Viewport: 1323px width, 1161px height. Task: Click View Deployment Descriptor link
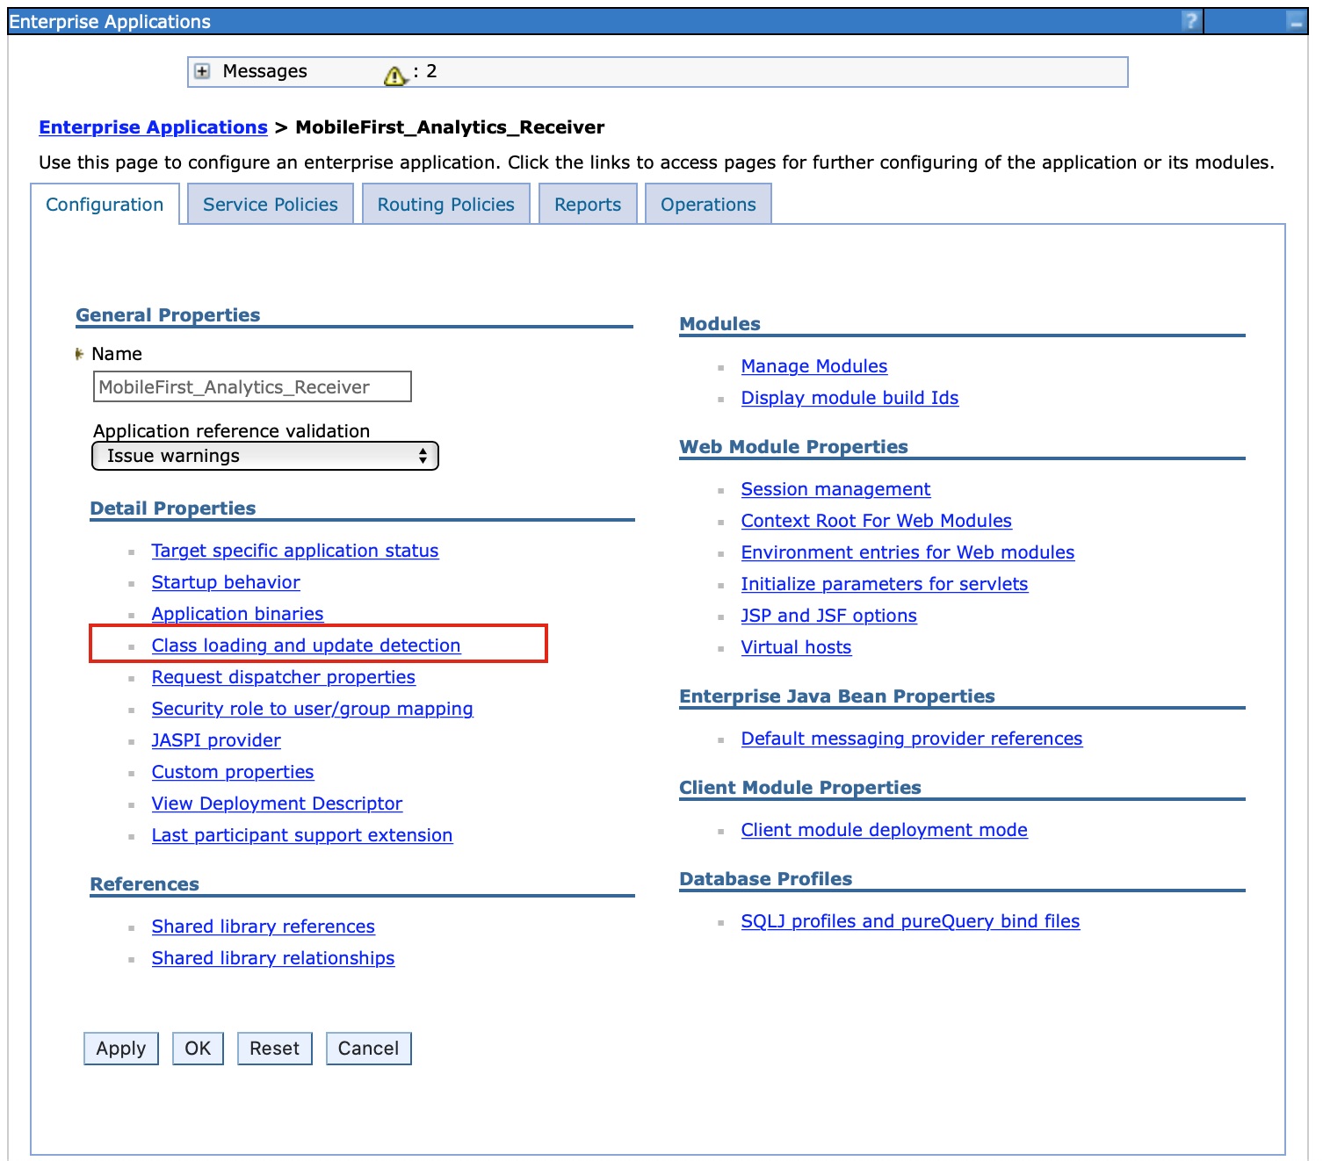coord(277,804)
